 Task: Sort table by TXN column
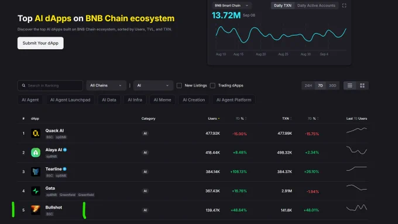(287, 119)
